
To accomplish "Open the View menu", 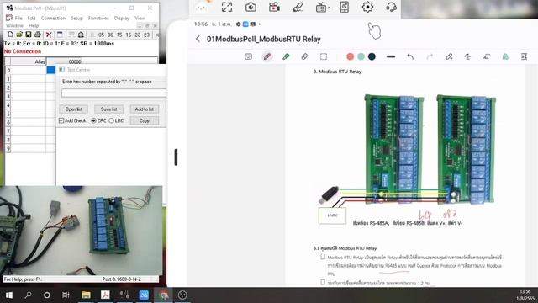I will pyautogui.click(x=140, y=18).
